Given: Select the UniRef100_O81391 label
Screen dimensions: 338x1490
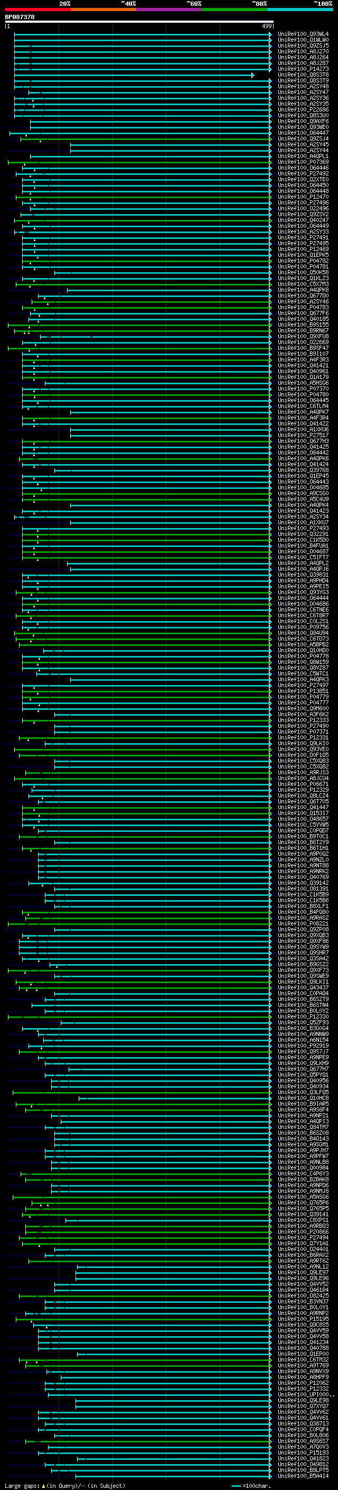Looking at the screenshot, I should coord(303,889).
